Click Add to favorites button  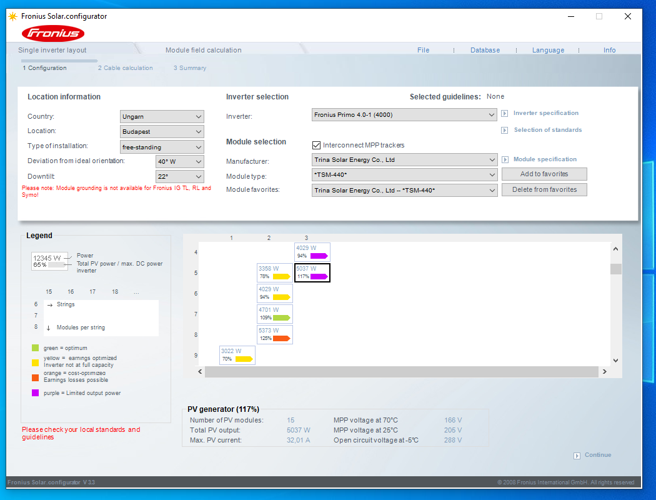(544, 174)
